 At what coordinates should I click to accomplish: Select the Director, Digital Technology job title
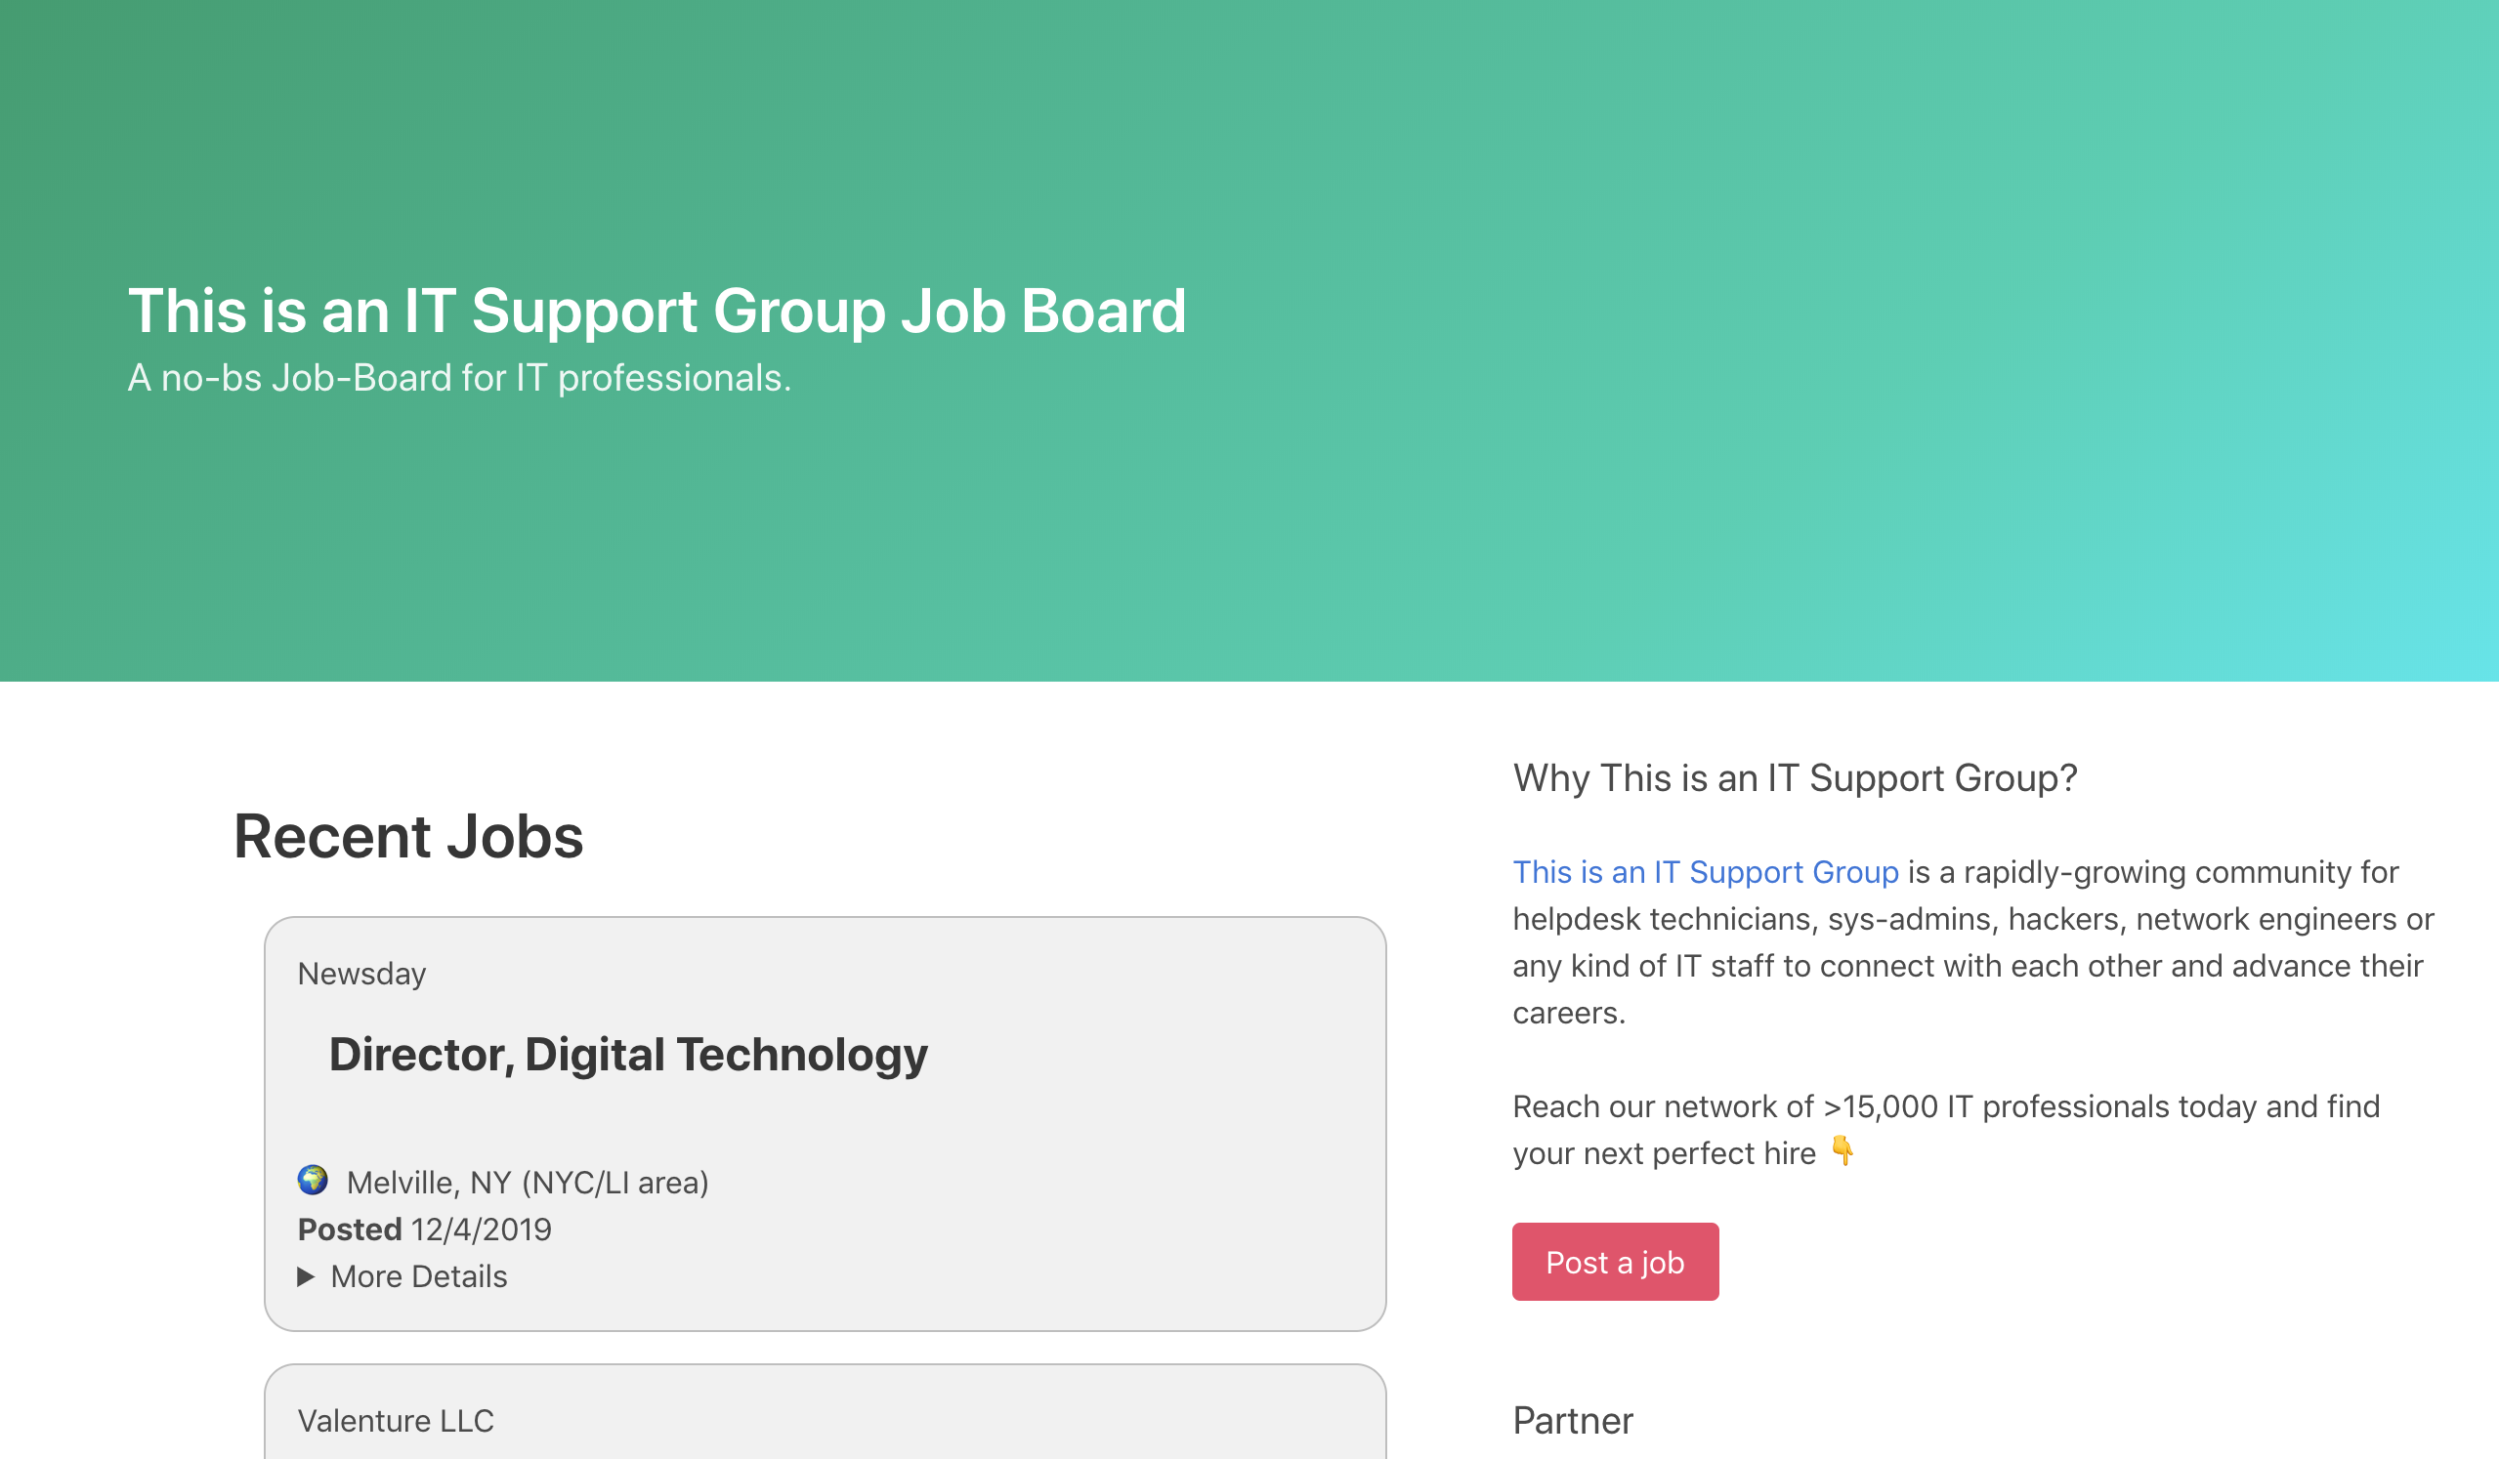click(x=628, y=1054)
